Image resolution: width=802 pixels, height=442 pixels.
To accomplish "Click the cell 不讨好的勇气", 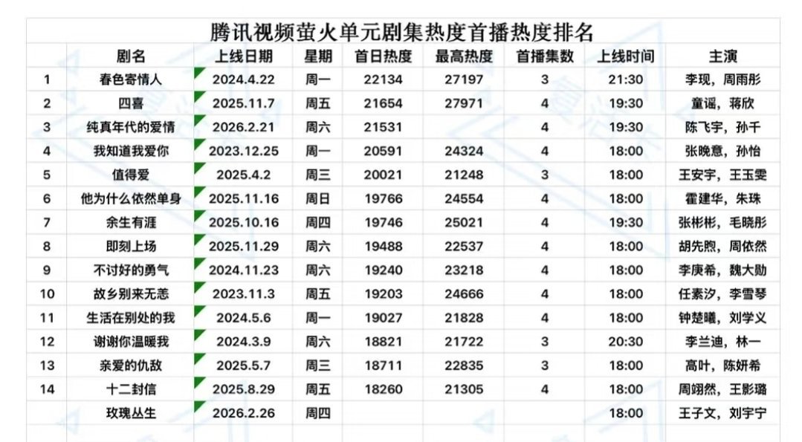I will 131,270.
